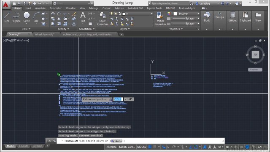The image size is (270, 152).
Task: Select the Polyline tool
Action: coord(16,17)
